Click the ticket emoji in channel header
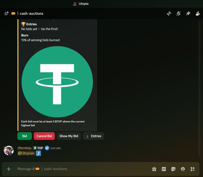The width and height of the screenshot is (203, 177). (x=13, y=13)
